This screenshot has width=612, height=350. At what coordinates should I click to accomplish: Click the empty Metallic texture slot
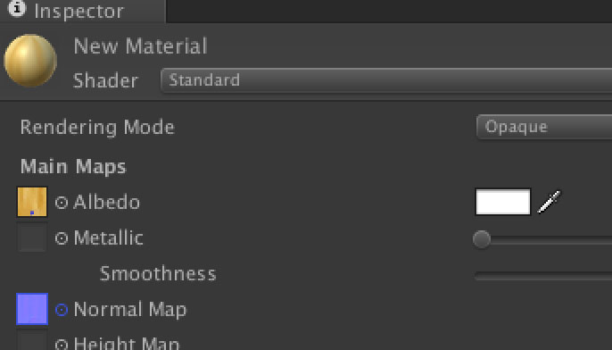(32, 237)
